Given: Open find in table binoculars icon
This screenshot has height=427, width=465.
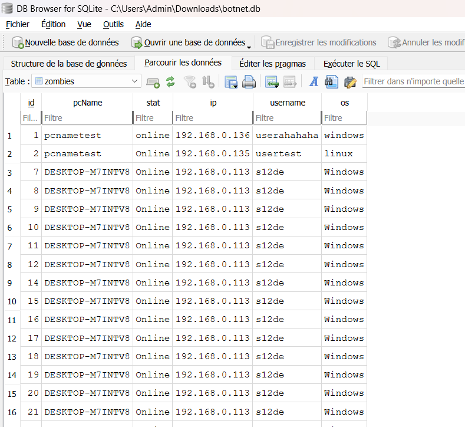Looking at the screenshot, I should click(331, 81).
